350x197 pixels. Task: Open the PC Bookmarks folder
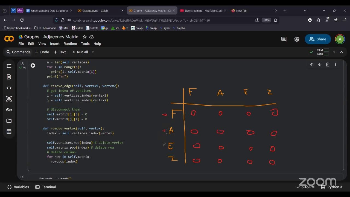tap(45, 28)
